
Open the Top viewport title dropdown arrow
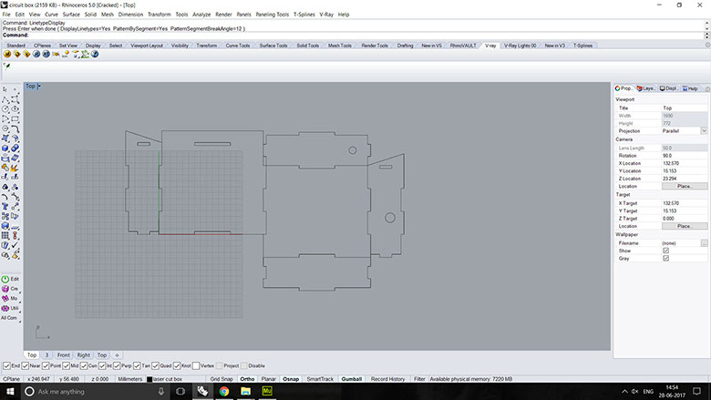39,86
